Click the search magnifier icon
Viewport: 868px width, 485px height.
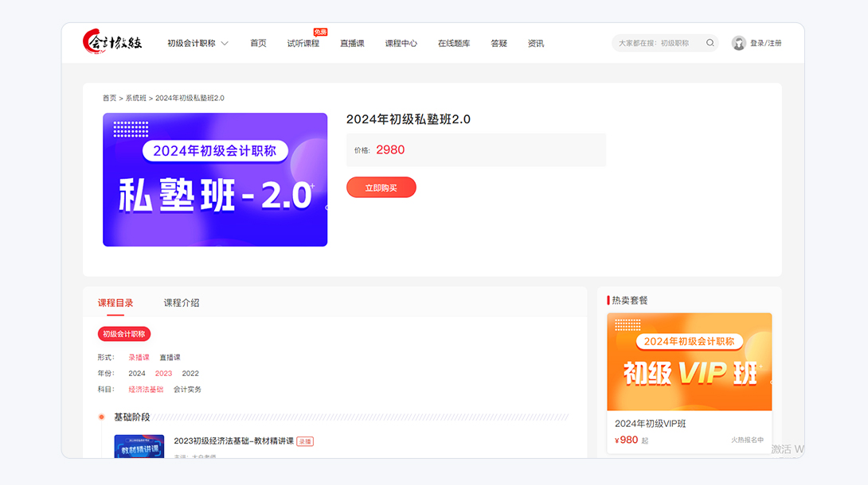coord(710,43)
